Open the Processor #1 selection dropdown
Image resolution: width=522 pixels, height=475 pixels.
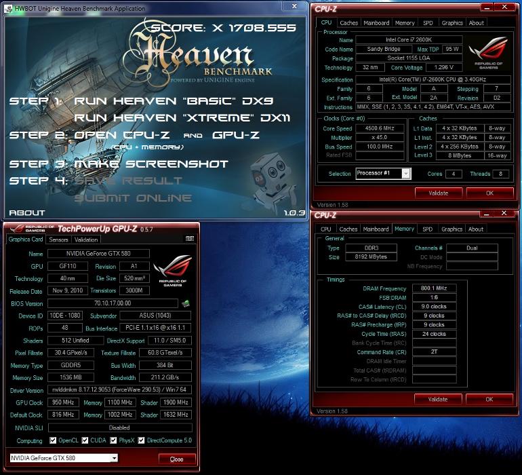(x=383, y=173)
